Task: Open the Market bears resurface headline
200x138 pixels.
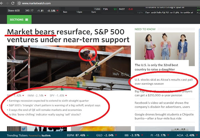Action: (68, 36)
